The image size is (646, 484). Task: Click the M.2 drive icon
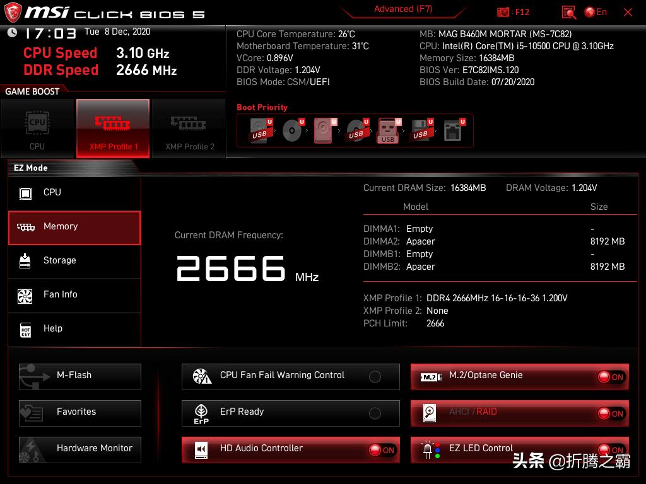pos(430,377)
